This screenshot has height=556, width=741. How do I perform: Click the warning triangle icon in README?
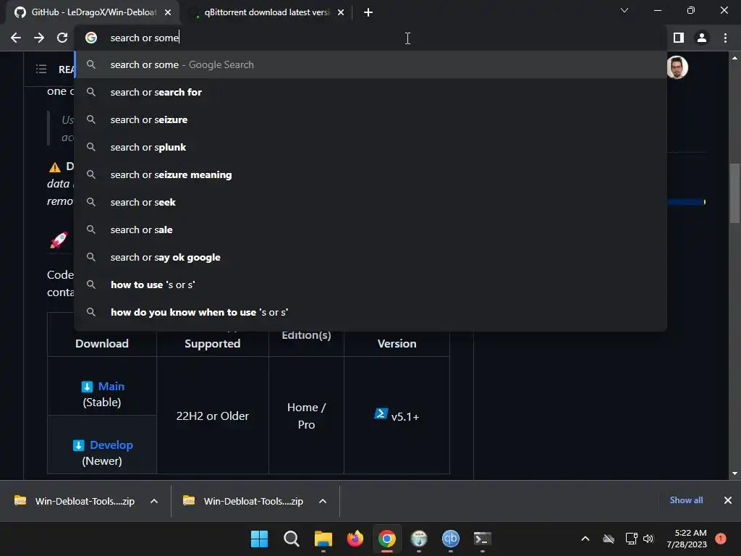click(x=55, y=167)
